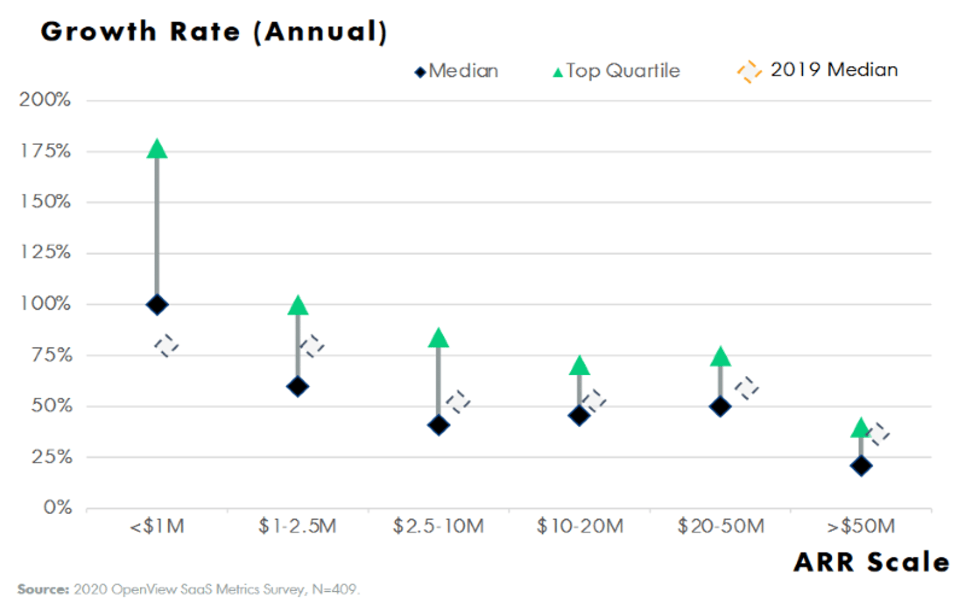Image resolution: width=966 pixels, height=603 pixels.
Task: Click the green triangle icon in the legend
Action: click(x=557, y=73)
